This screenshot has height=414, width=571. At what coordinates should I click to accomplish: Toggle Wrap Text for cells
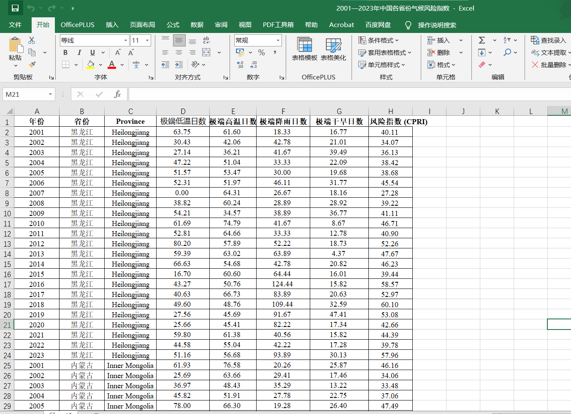[206, 40]
